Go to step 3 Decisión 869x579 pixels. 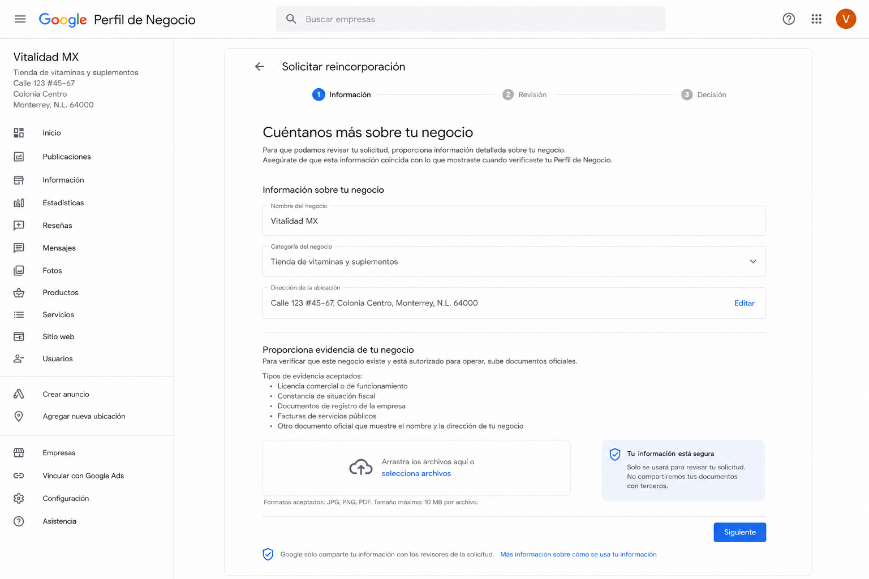(704, 94)
